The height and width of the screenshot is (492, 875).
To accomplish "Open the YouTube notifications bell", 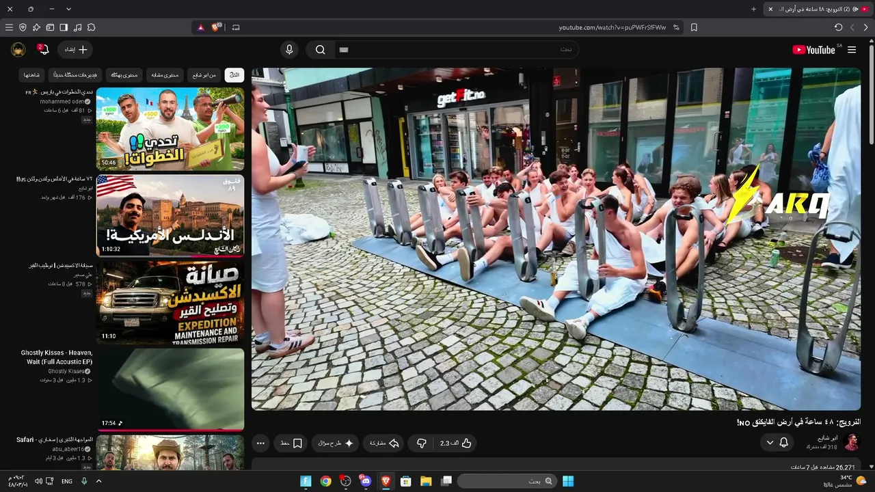I will click(43, 49).
